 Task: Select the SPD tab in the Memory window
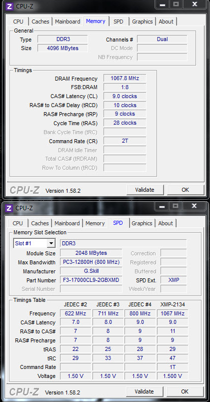tap(118, 22)
